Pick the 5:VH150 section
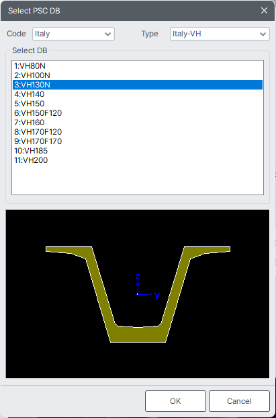The width and height of the screenshot is (276, 418). (x=138, y=104)
